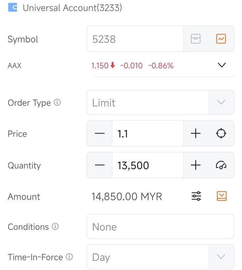Viewport: 242px width, 270px height.
Task: Tap the orange envelope icon beside Amount
Action: [222, 196]
